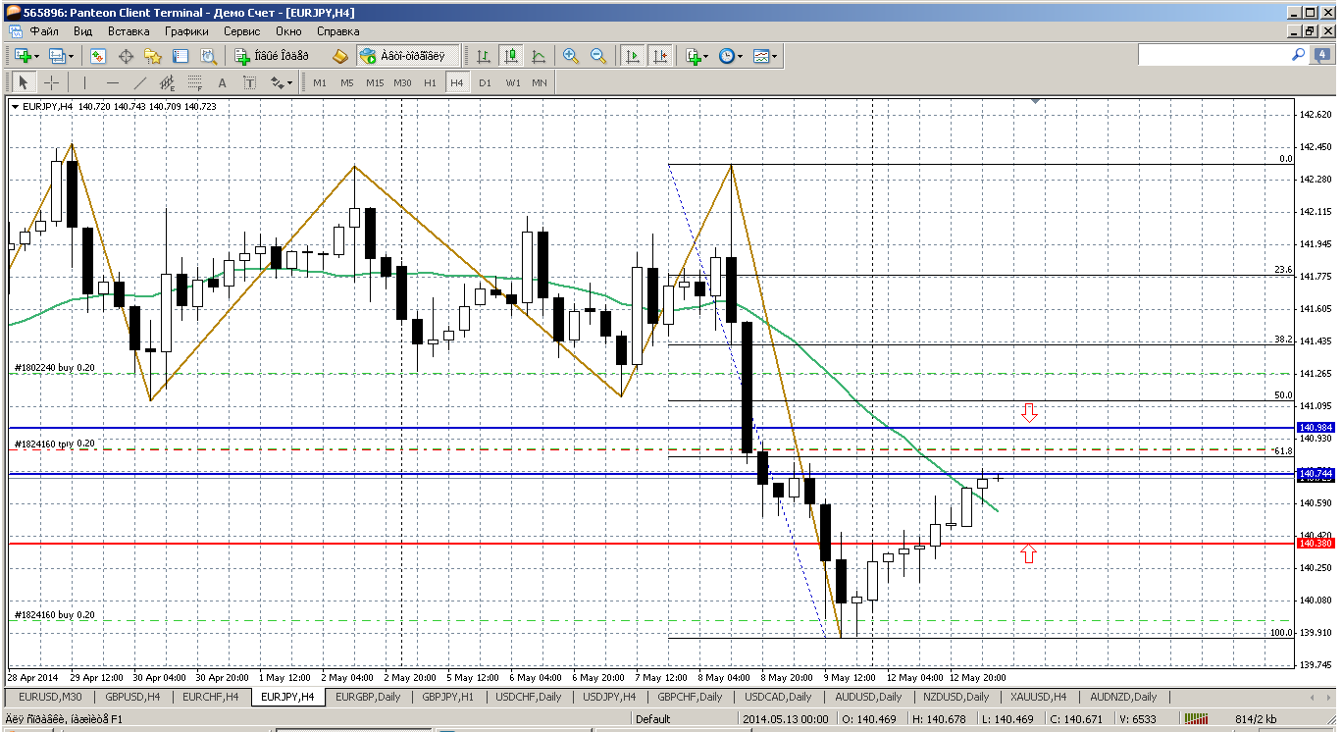1342x732 pixels.
Task: Switch chart to Bar Chart mode
Action: point(483,57)
